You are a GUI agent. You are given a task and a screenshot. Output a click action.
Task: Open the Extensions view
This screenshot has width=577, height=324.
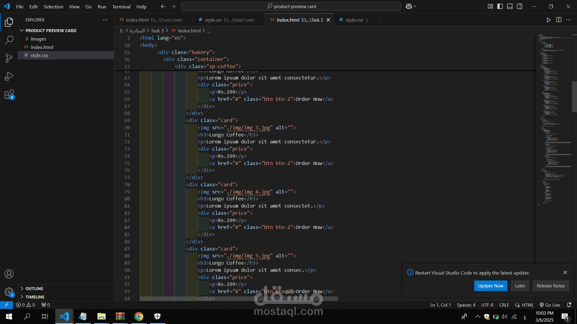[x=9, y=94]
